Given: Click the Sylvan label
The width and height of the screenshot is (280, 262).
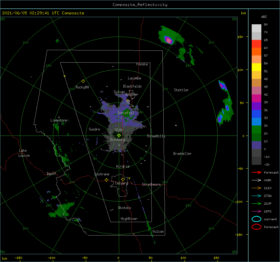Looking at the screenshot, I should (x=119, y=92).
